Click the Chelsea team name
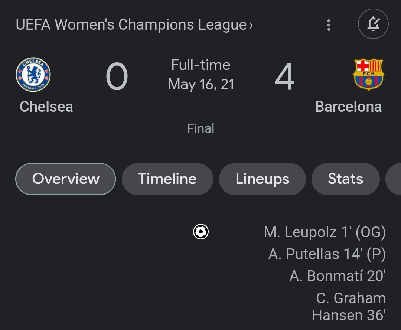Screen dimensions: 401x330 coord(46,107)
